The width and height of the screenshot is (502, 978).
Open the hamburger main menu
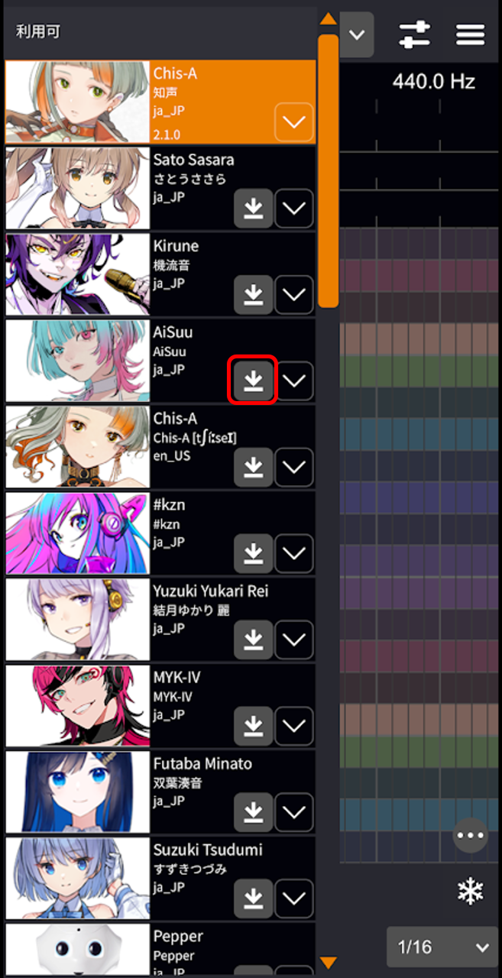pyautogui.click(x=471, y=34)
